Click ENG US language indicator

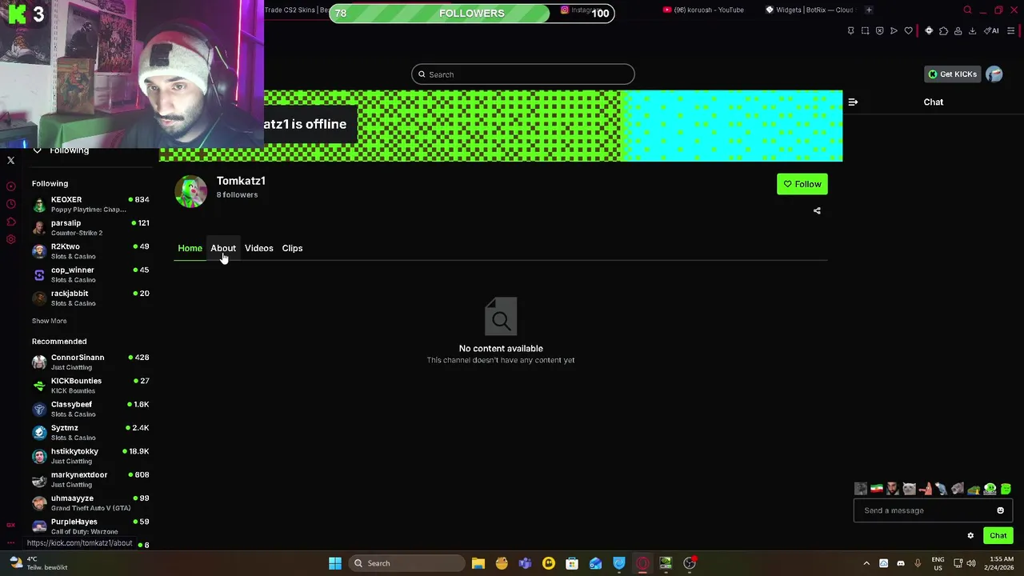[938, 563]
